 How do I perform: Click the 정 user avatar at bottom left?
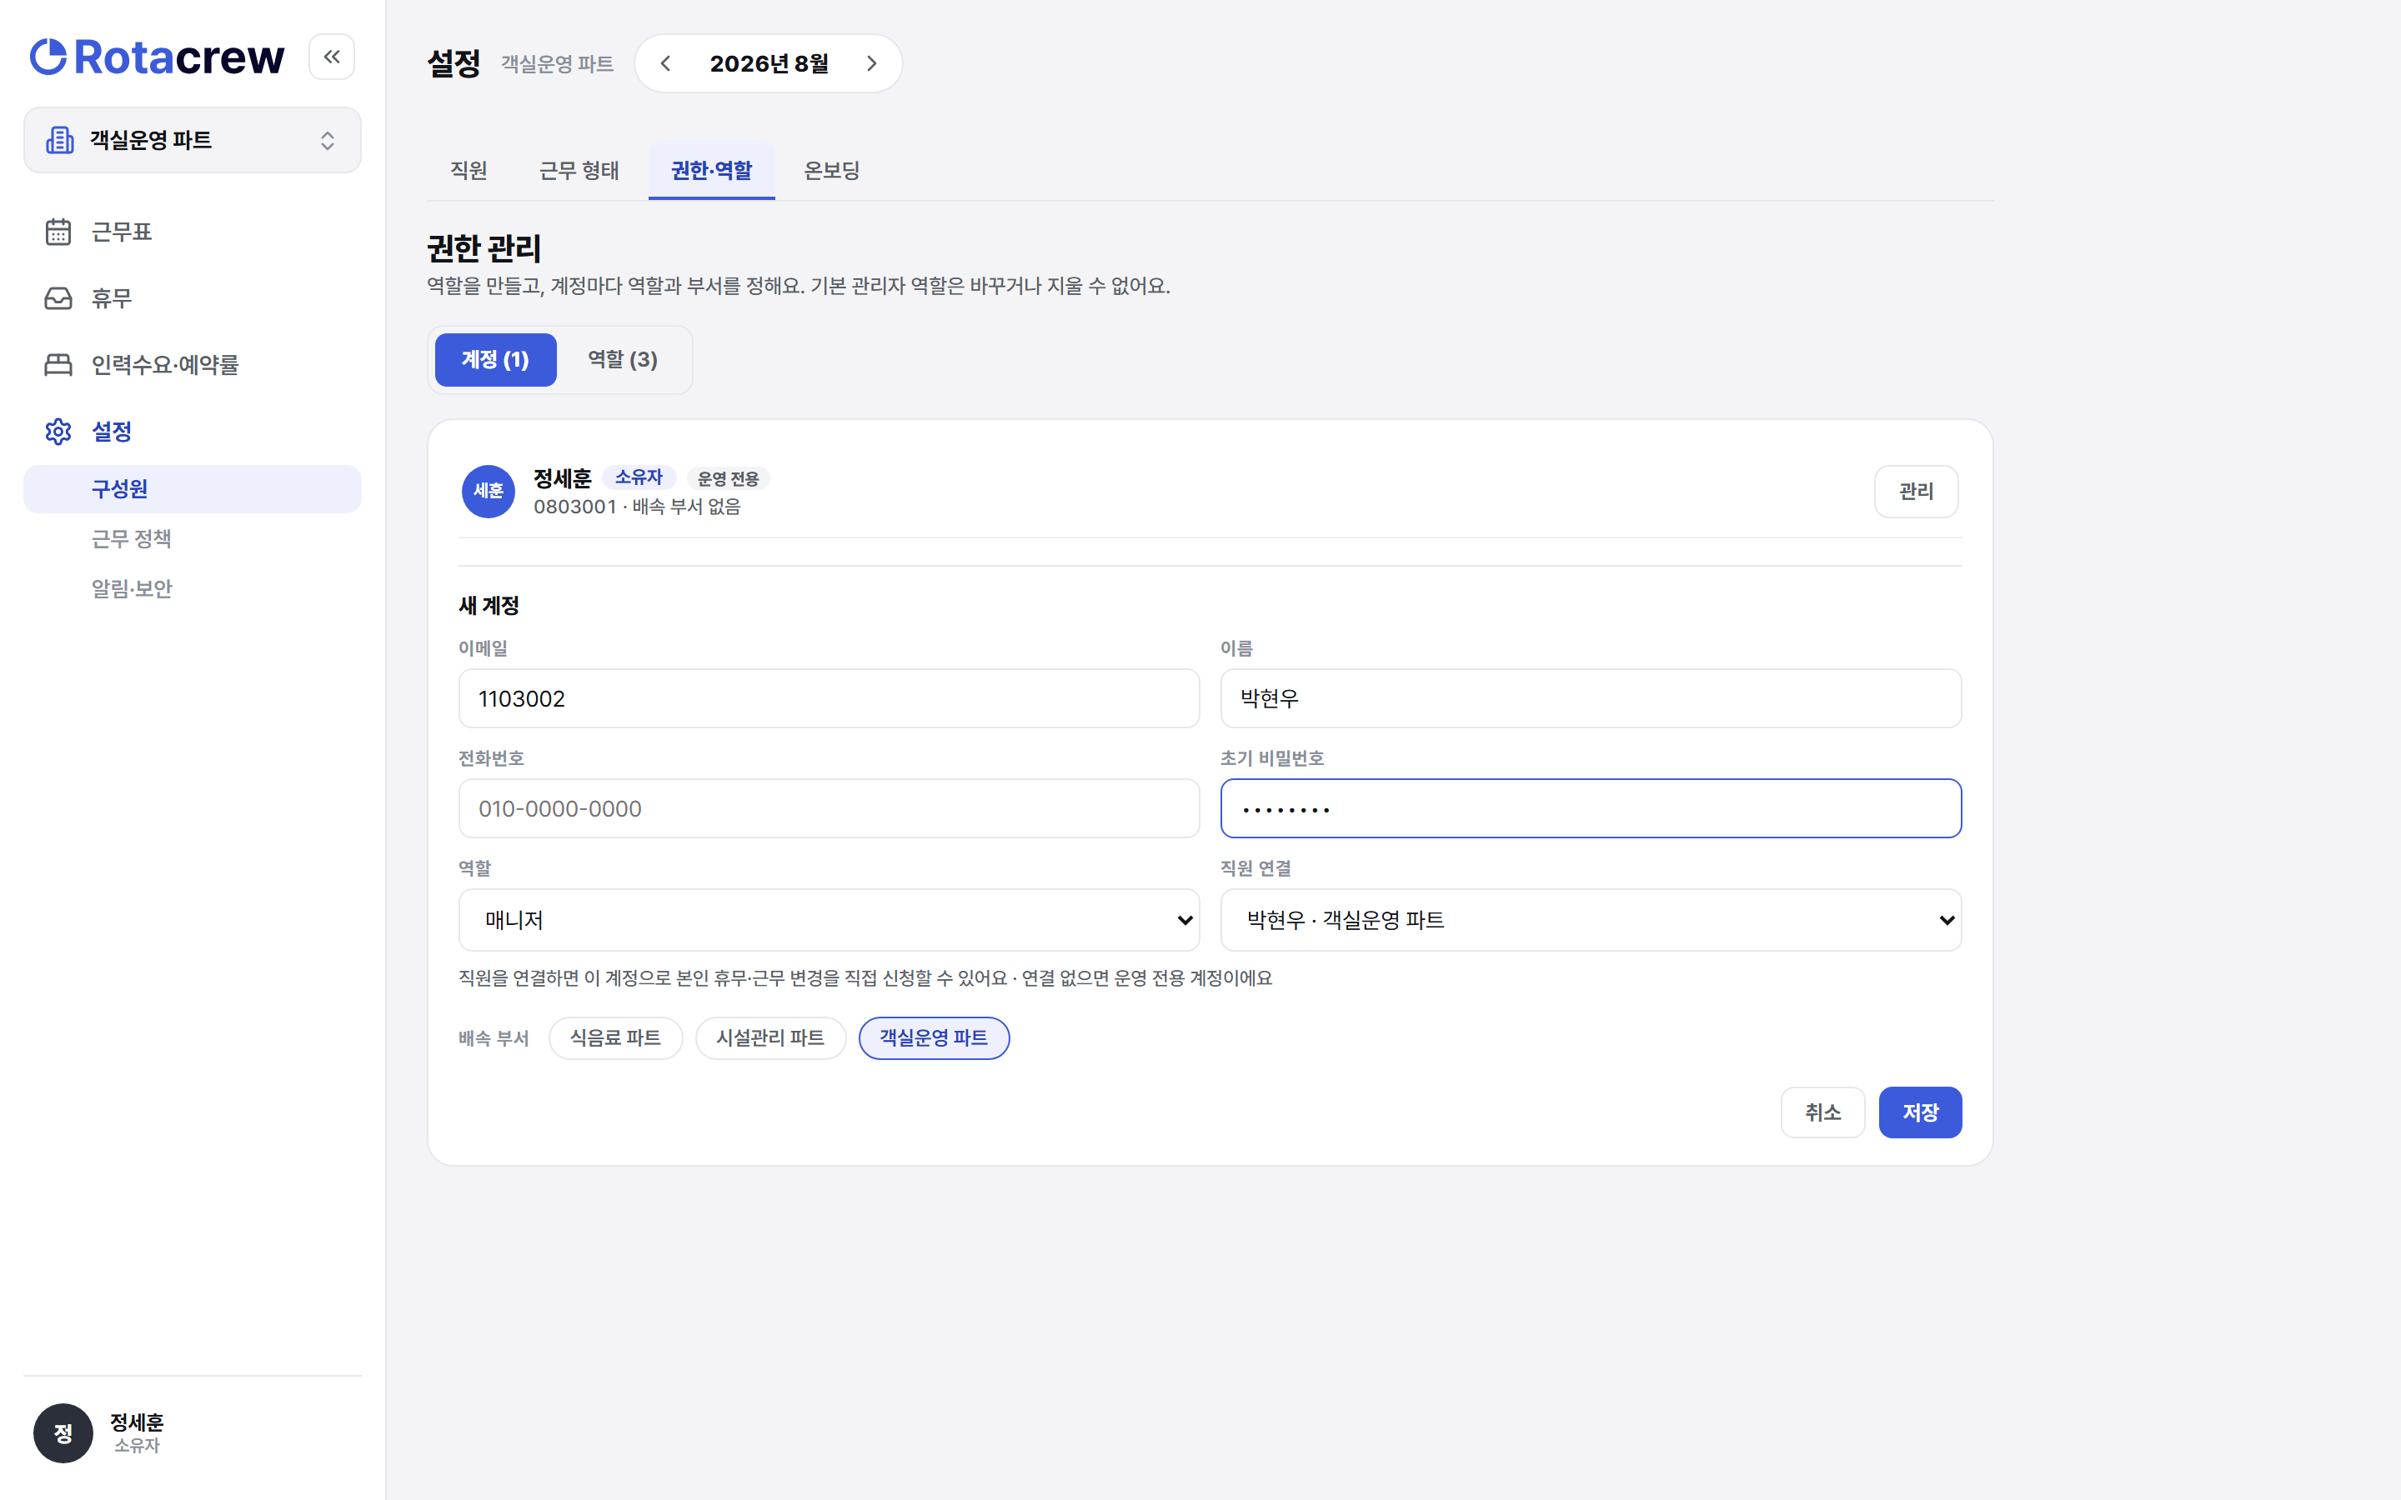tap(63, 1432)
